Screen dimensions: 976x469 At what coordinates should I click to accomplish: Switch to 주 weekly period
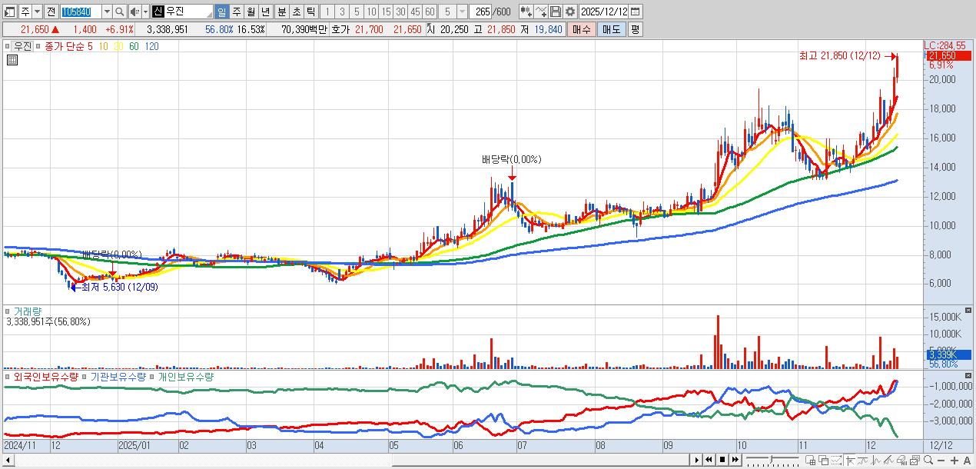coord(236,12)
